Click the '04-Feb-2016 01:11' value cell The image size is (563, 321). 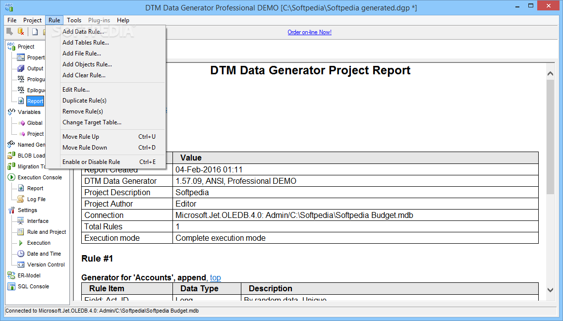(355, 169)
